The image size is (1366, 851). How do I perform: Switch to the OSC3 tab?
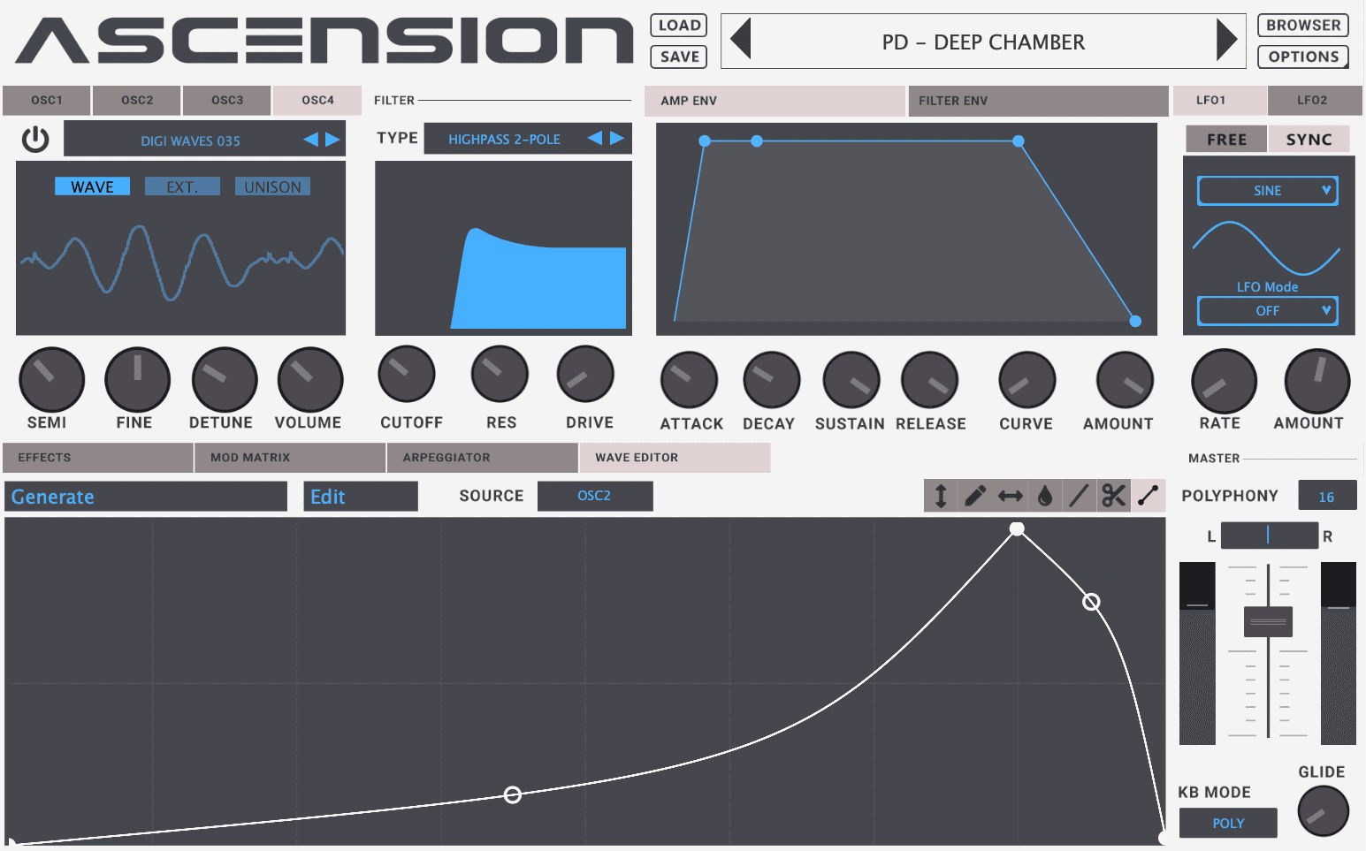(227, 100)
